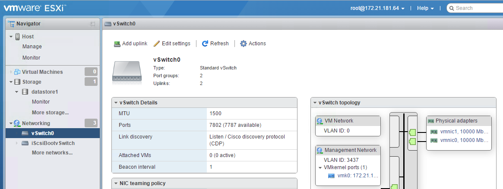Click the Physical adapters header icon

pos(431,121)
